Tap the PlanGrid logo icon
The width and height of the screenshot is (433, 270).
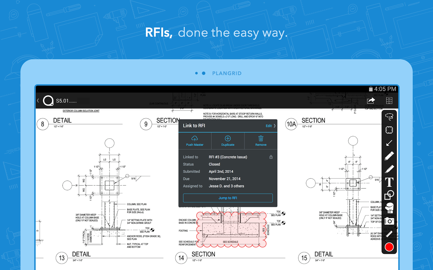[x=48, y=101]
